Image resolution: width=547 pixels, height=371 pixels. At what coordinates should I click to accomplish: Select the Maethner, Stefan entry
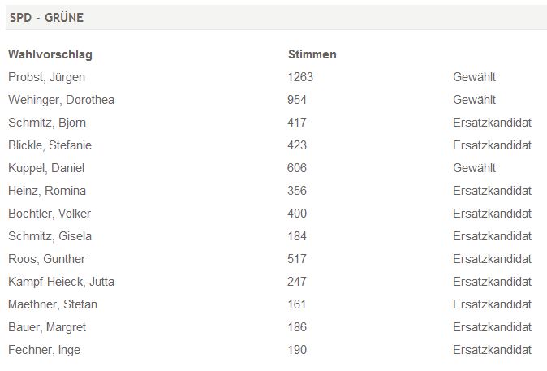pos(53,304)
